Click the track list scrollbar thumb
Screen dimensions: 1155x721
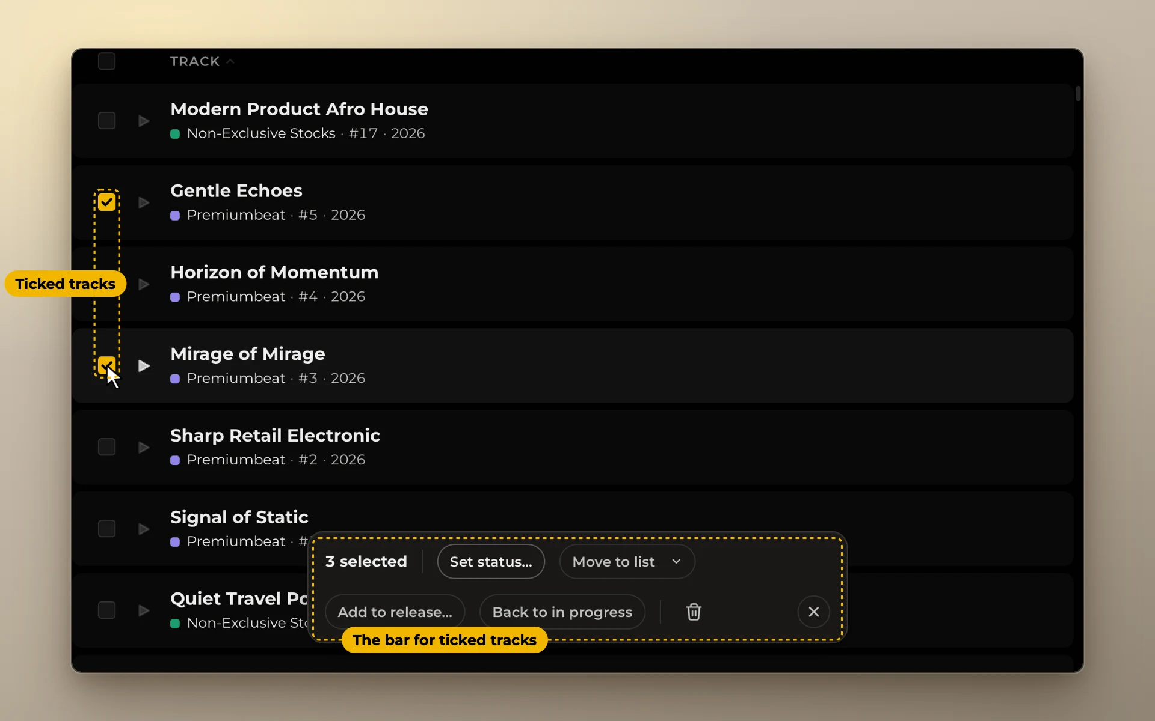1078,93
